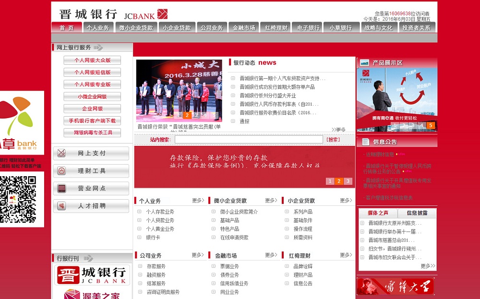Select slide 4 in the product showcase carousel

pyautogui.click(x=421, y=125)
